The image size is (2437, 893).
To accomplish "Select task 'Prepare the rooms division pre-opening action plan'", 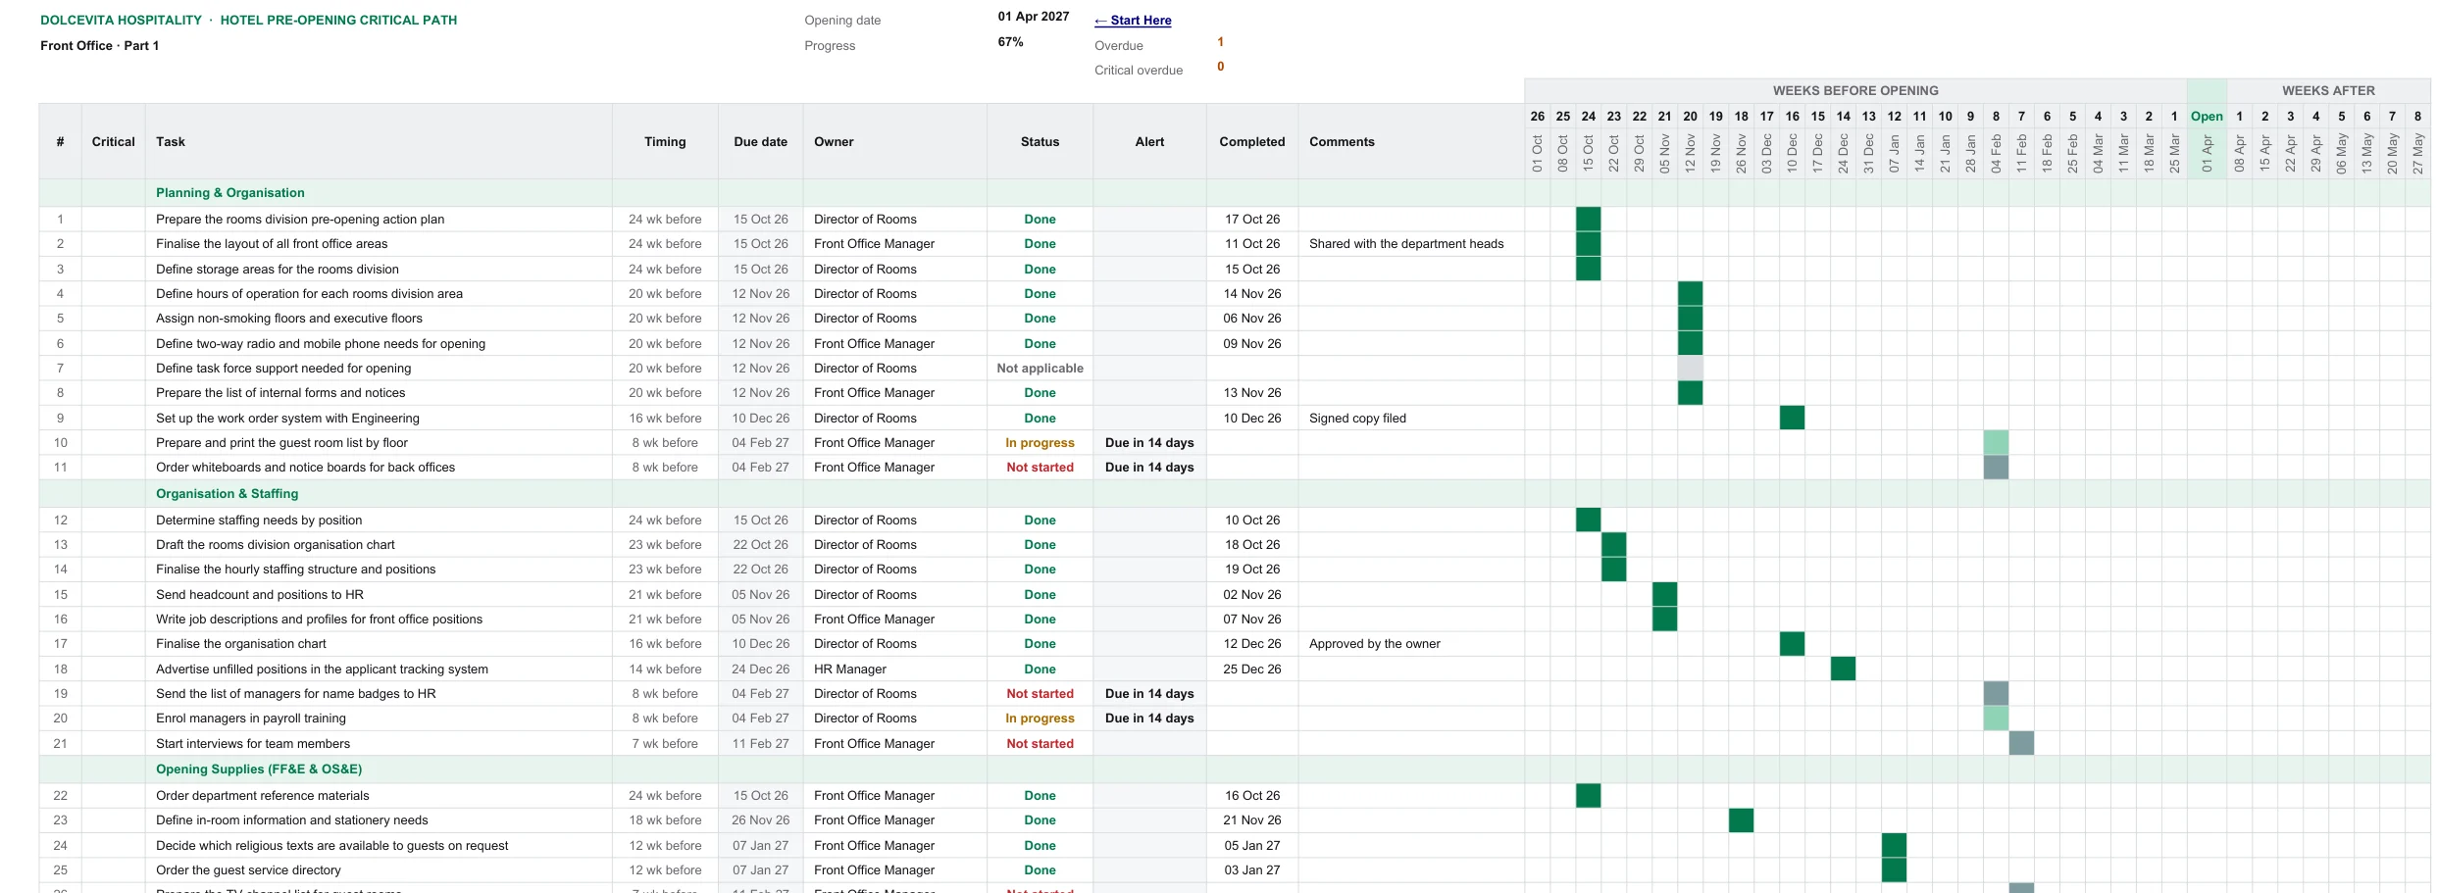I will [300, 220].
